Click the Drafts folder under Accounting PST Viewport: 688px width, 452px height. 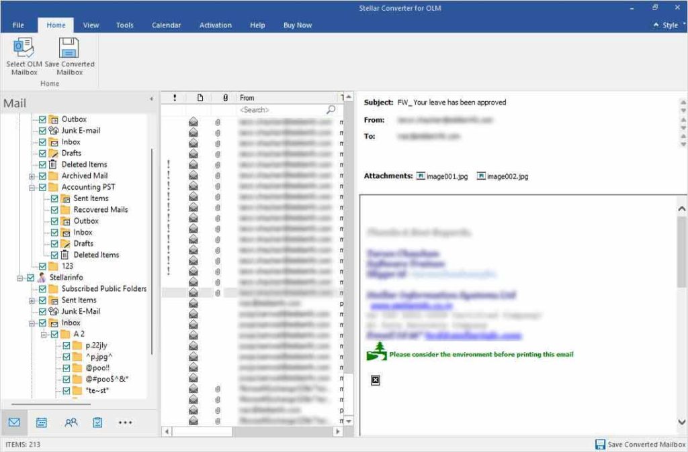pos(83,243)
